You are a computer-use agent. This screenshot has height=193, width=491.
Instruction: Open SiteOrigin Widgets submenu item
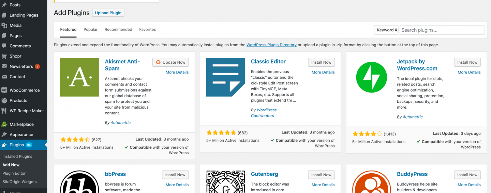pos(19,182)
